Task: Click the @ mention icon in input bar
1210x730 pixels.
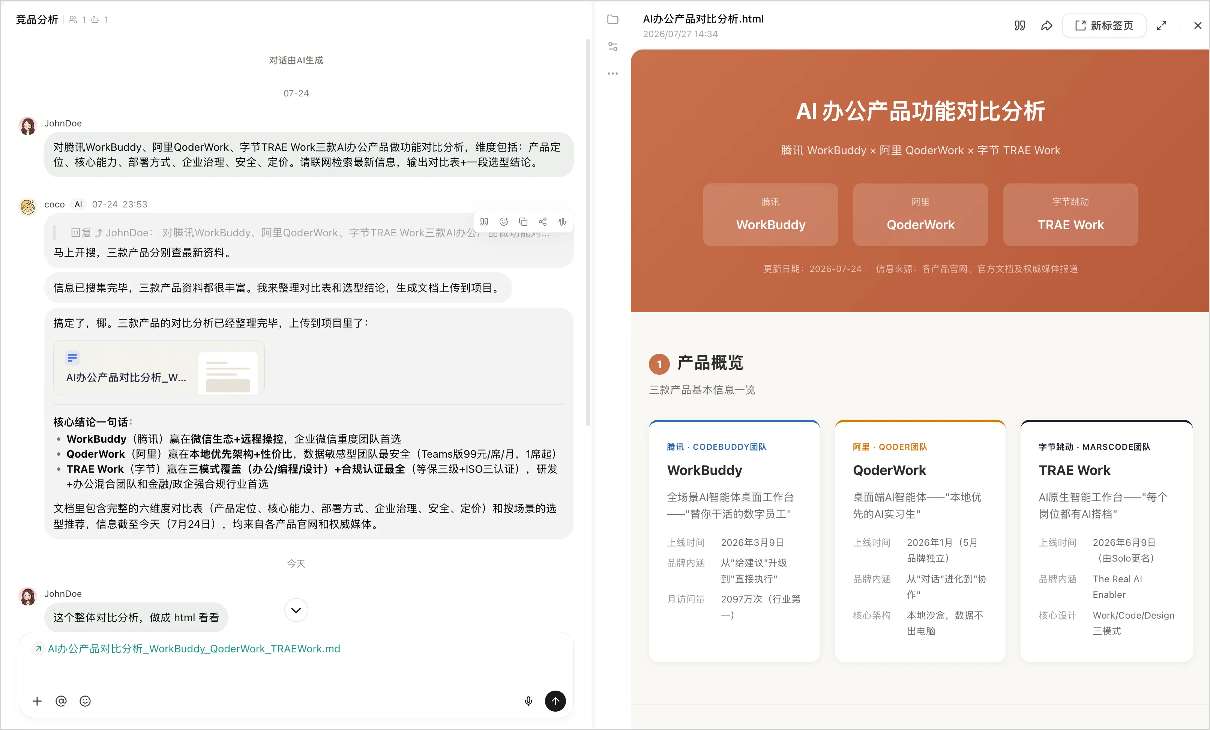Action: (61, 701)
